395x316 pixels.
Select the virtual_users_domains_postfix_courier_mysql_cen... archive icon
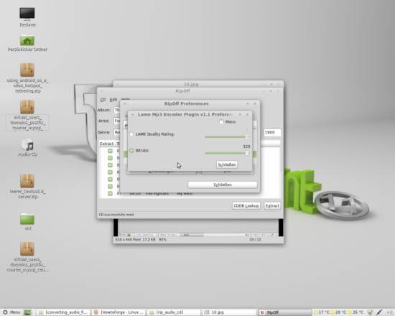click(27, 248)
